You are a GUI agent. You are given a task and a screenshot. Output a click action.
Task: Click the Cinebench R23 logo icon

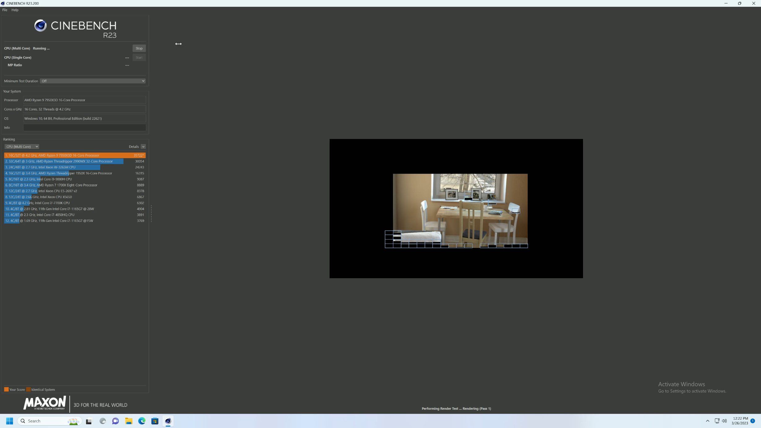coord(41,25)
